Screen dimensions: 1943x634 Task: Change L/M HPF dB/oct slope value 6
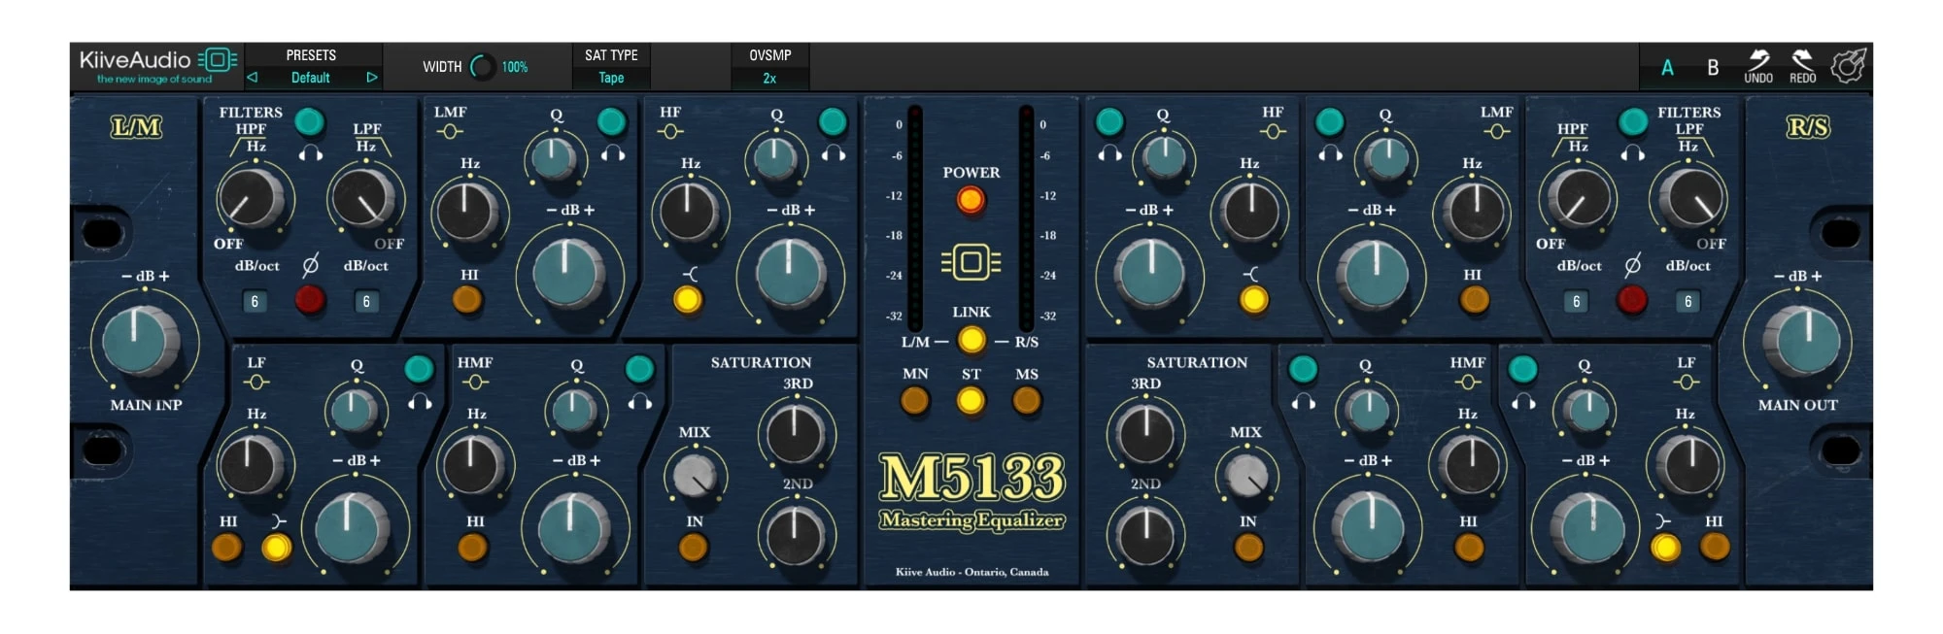pos(255,302)
